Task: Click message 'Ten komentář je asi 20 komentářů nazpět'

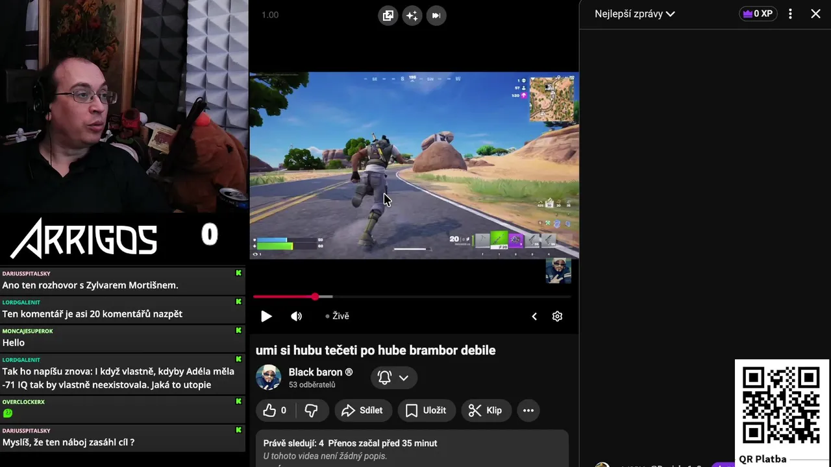Action: coord(92,314)
